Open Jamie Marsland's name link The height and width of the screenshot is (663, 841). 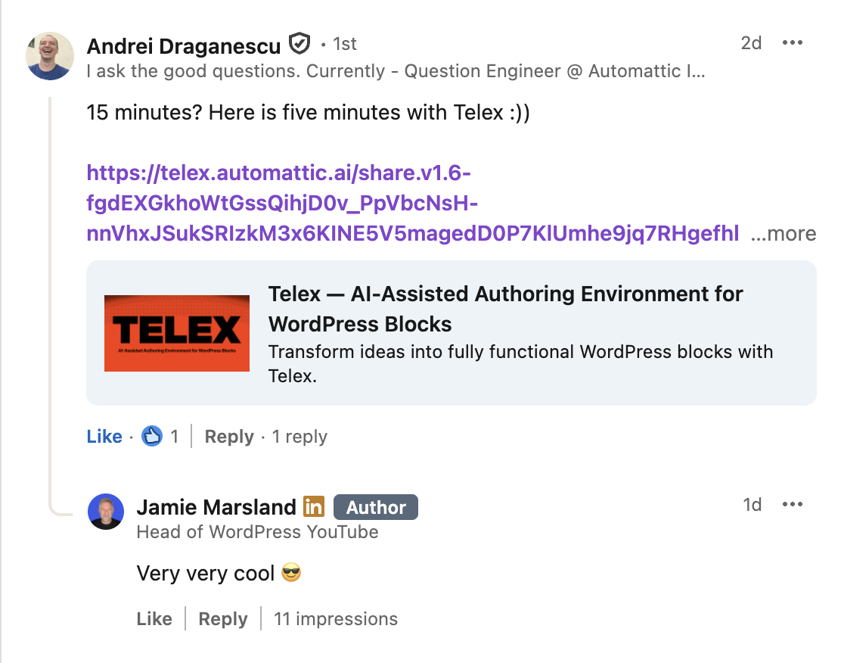pyautogui.click(x=216, y=506)
